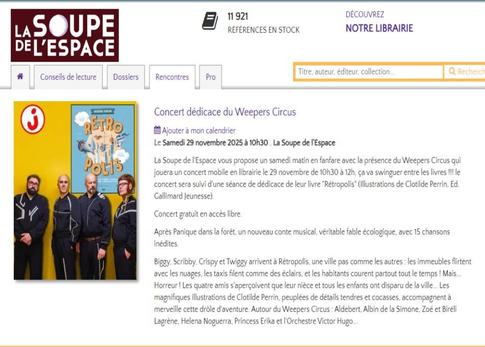Viewport: 485px width, 347px height.
Task: Click the 11 921 références en stock counter
Action: point(263,22)
